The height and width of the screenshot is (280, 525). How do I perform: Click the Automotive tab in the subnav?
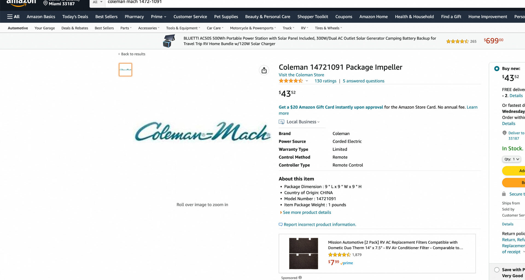(x=17, y=28)
